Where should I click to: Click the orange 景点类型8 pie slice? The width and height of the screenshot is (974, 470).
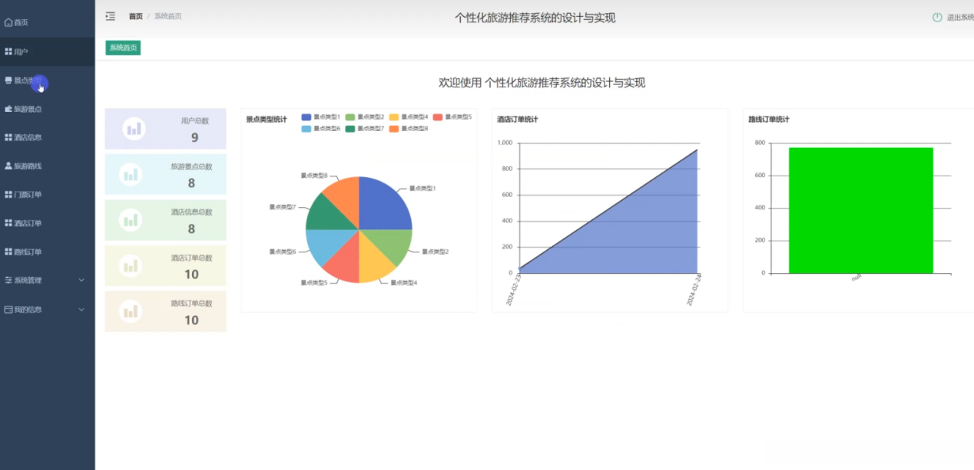[344, 198]
